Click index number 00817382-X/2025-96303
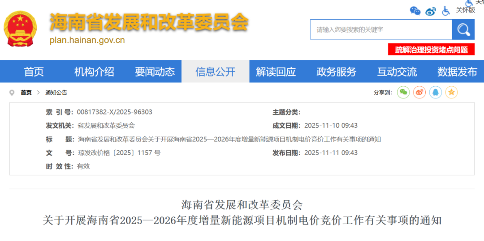The width and height of the screenshot is (484, 241). 114,112
